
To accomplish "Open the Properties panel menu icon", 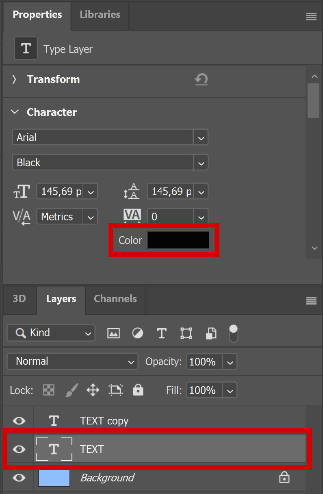I will pos(311,17).
